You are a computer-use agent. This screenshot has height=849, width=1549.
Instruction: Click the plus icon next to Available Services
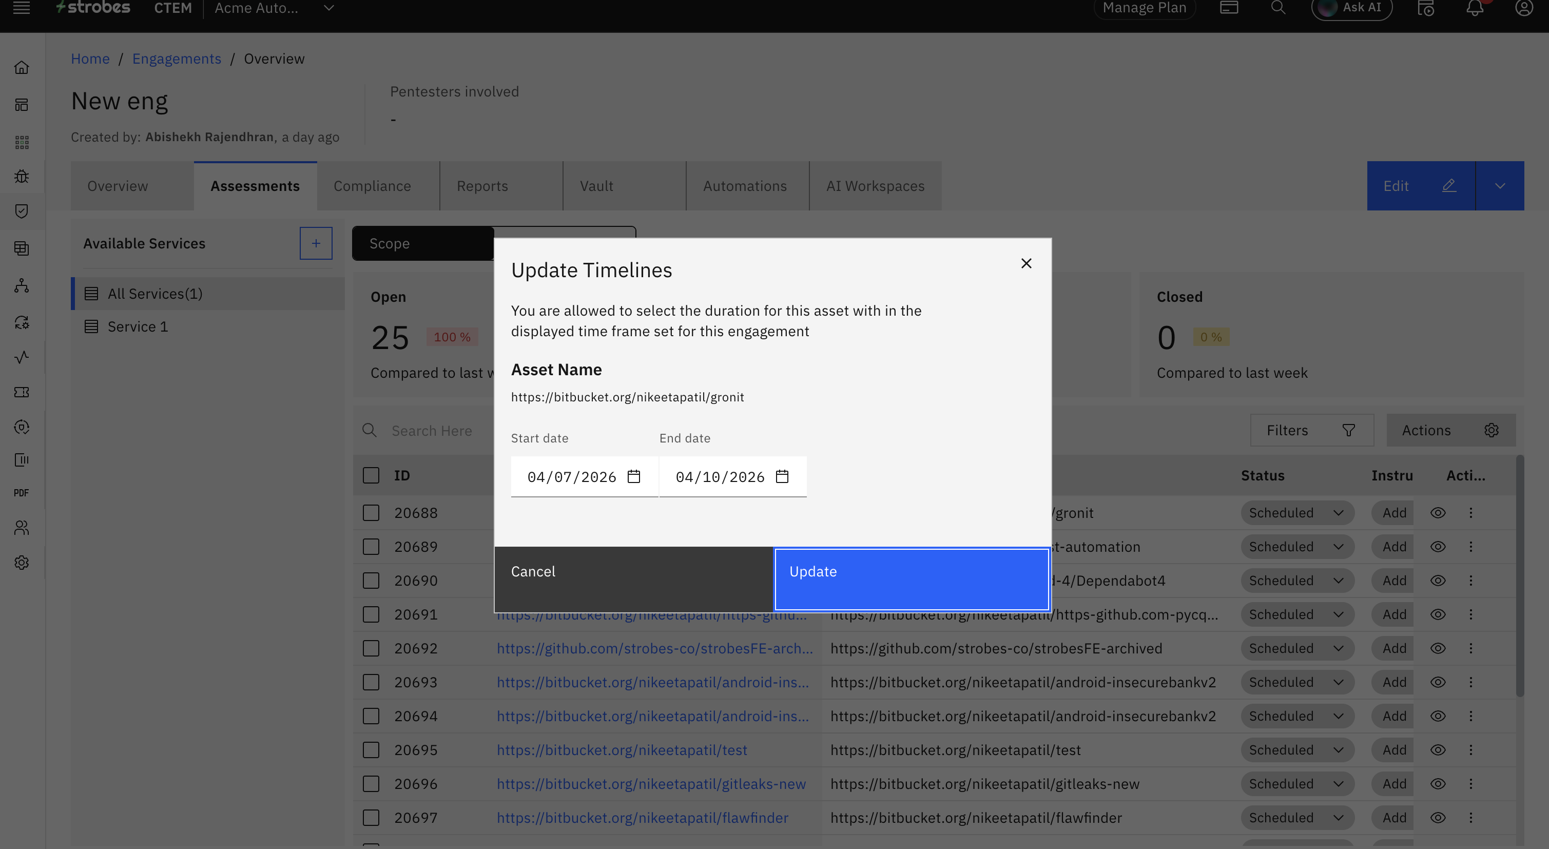pos(316,243)
